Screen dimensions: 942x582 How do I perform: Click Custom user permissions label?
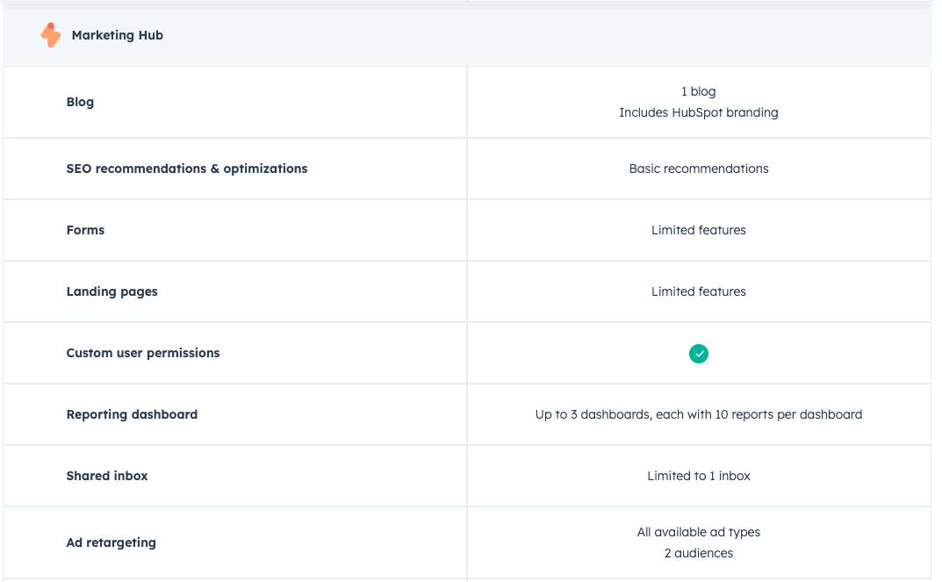(143, 353)
